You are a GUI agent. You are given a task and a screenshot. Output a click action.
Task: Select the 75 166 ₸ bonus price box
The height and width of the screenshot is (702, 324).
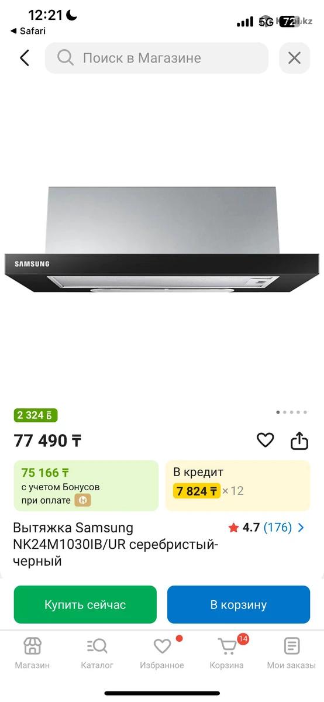pos(86,486)
